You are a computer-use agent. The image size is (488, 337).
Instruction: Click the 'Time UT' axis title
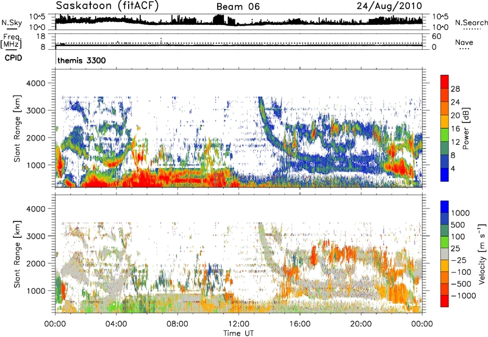coord(239,333)
